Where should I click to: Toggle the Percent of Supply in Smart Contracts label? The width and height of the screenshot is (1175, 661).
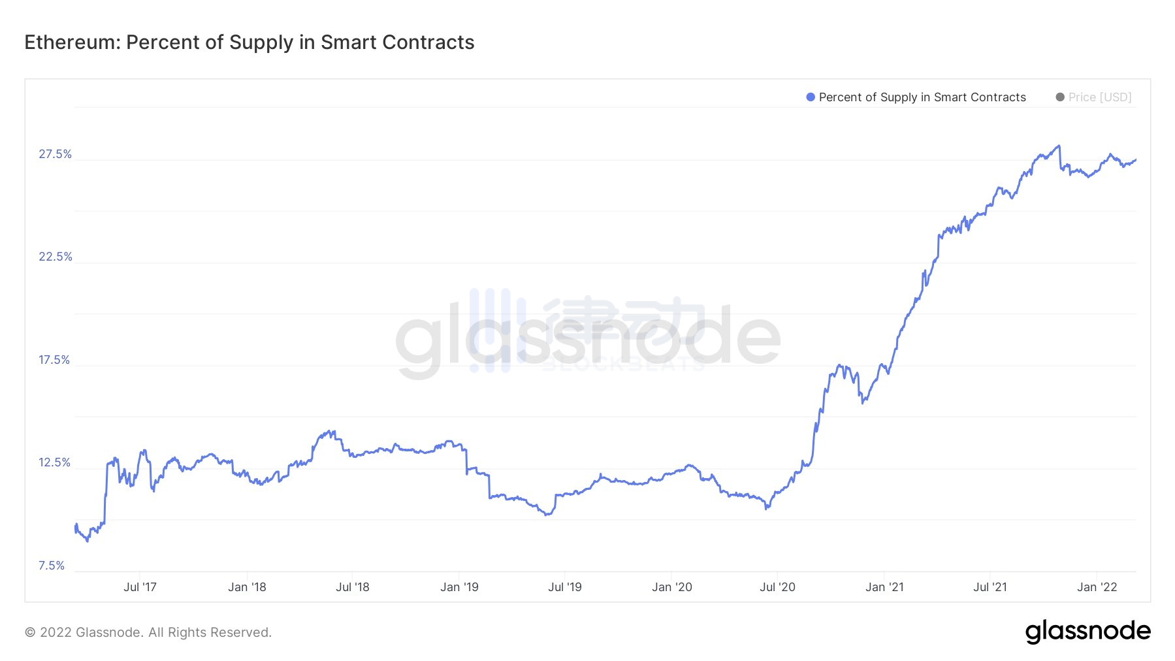click(x=922, y=97)
